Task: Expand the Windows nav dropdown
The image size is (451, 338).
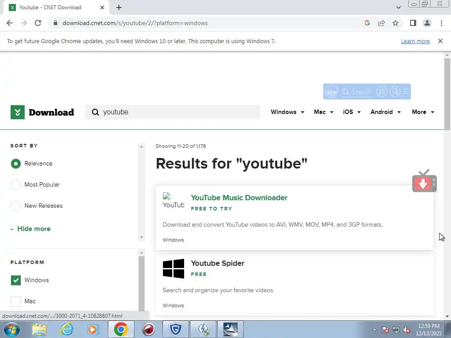Action: pyautogui.click(x=287, y=112)
